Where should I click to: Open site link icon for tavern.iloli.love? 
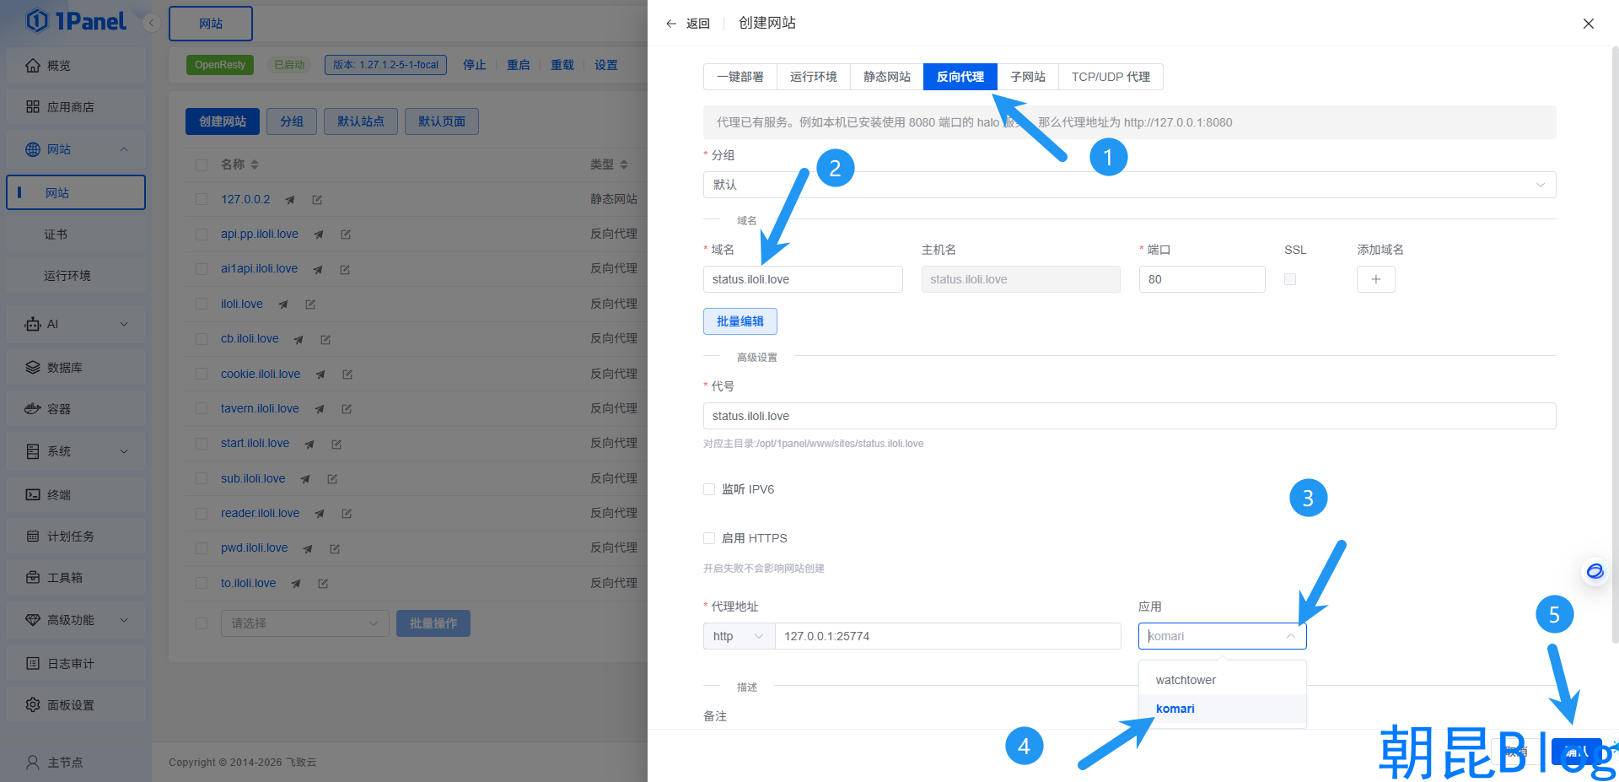pyautogui.click(x=320, y=409)
